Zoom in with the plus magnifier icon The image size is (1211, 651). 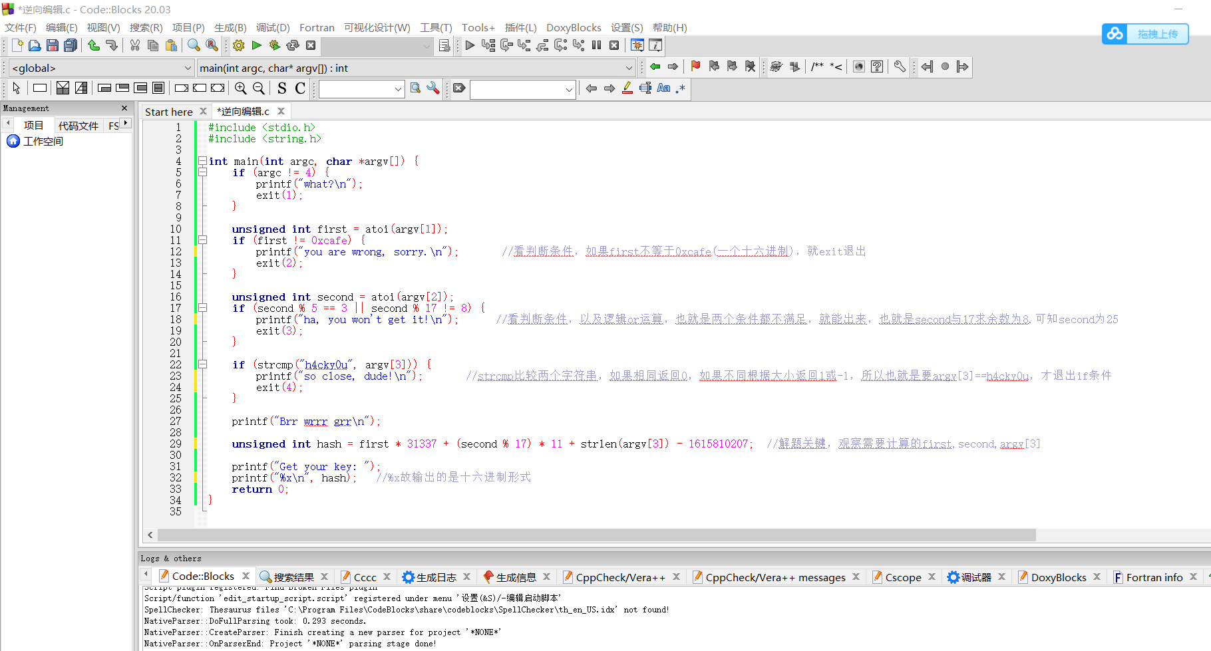241,88
